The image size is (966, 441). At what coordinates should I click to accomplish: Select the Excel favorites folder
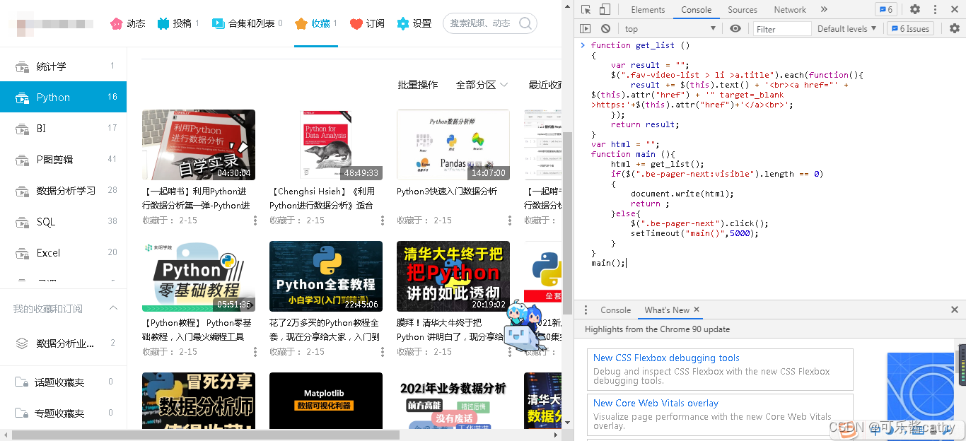pos(64,252)
